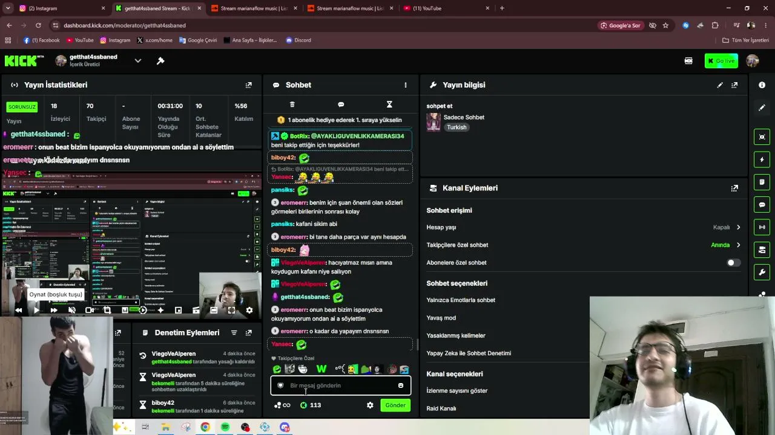
Task: Select the wrench icon in right sidebar
Action: point(762,272)
